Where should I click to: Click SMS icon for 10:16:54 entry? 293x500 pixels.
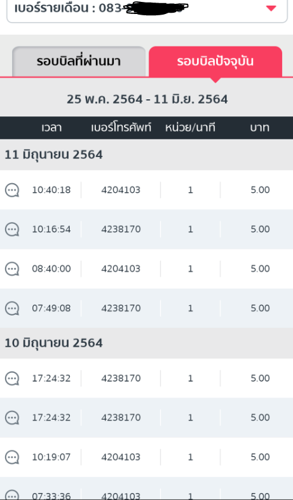[12, 230]
